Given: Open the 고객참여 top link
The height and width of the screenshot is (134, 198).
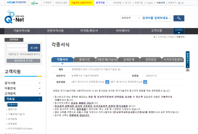Looking at the screenshot, I should pyautogui.click(x=47, y=3).
